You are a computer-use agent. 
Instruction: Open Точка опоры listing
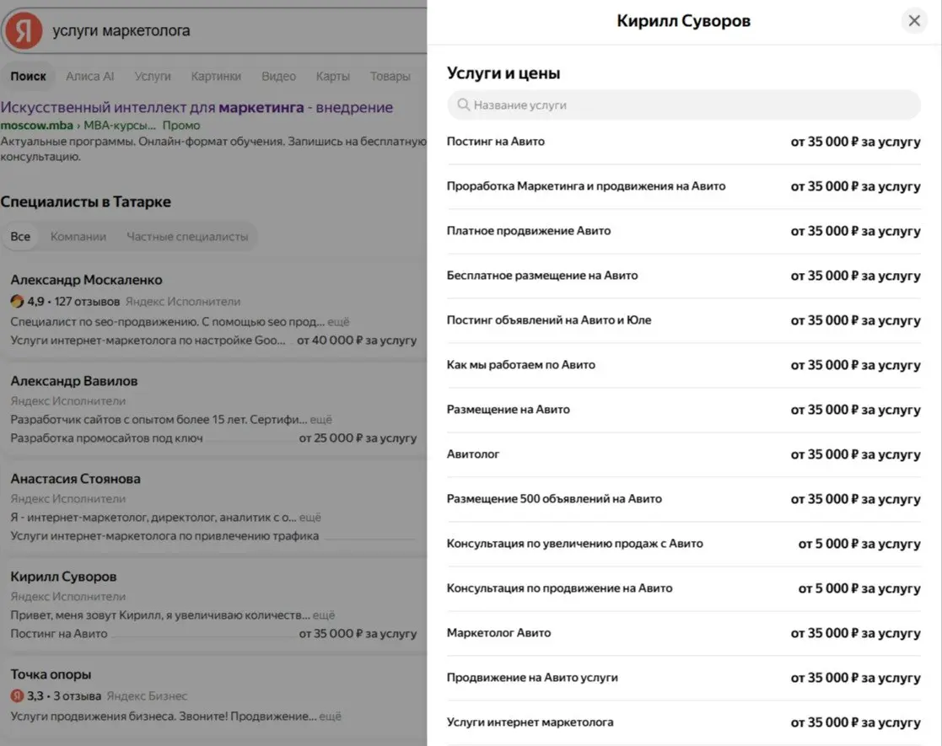pyautogui.click(x=51, y=674)
